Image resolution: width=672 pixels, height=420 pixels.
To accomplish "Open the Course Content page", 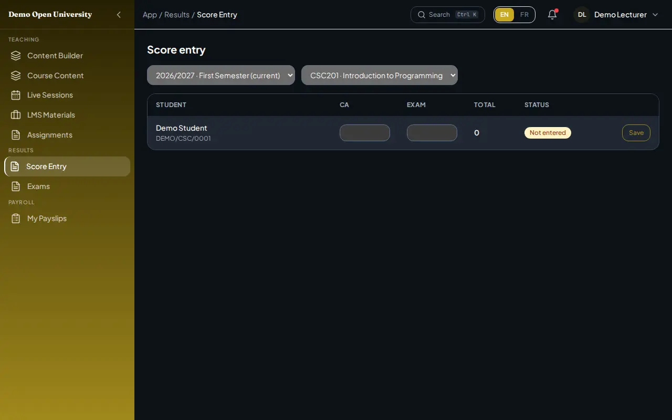I will pyautogui.click(x=67, y=76).
